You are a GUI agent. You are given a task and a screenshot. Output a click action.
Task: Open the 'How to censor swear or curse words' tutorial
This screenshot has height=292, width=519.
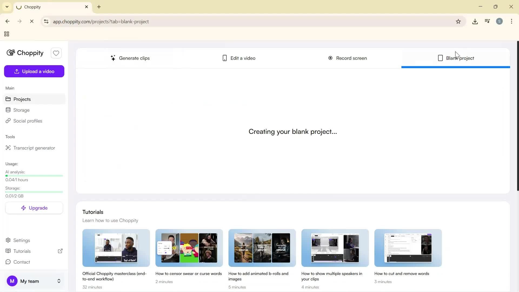pos(189,248)
